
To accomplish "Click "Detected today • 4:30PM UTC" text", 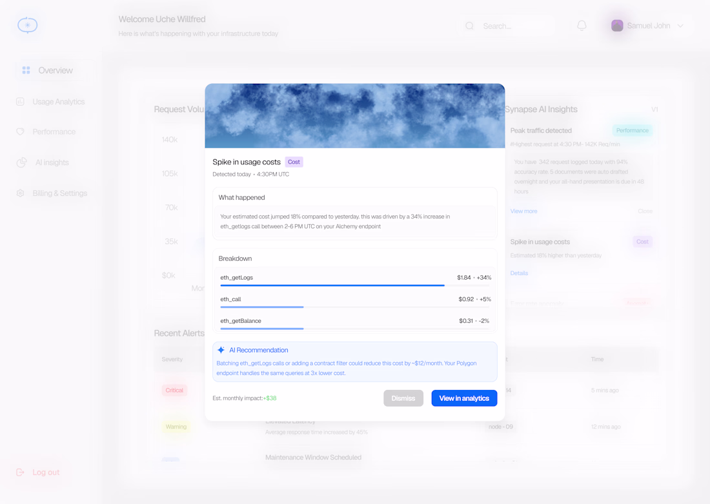I will pos(251,174).
